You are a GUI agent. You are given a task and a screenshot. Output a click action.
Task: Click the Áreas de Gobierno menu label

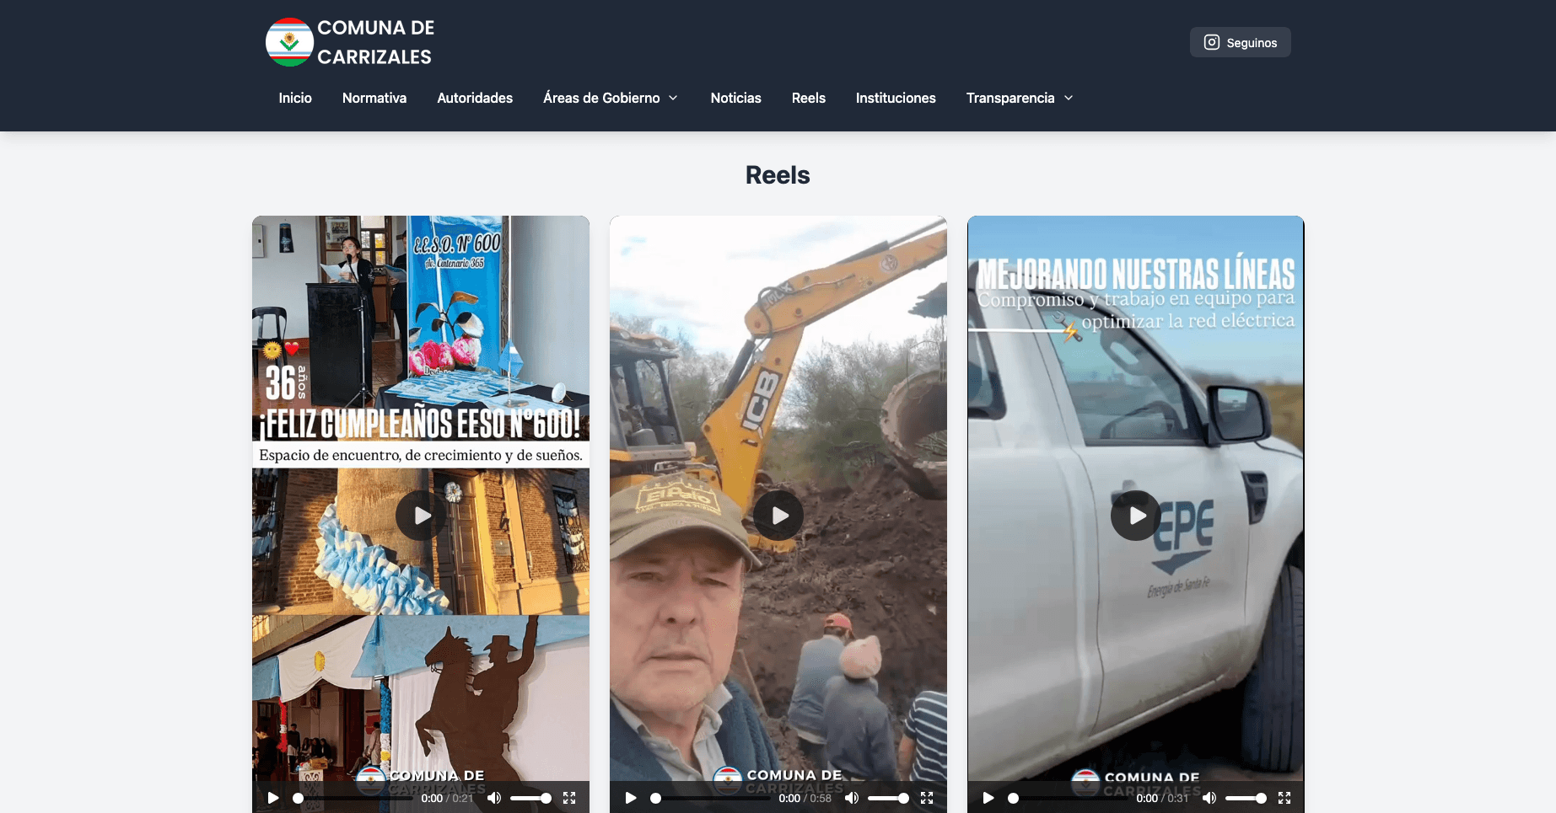601,98
